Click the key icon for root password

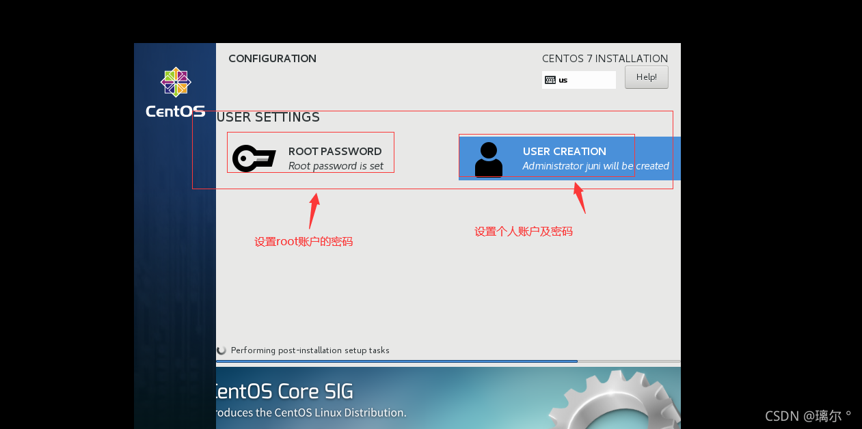click(x=254, y=158)
